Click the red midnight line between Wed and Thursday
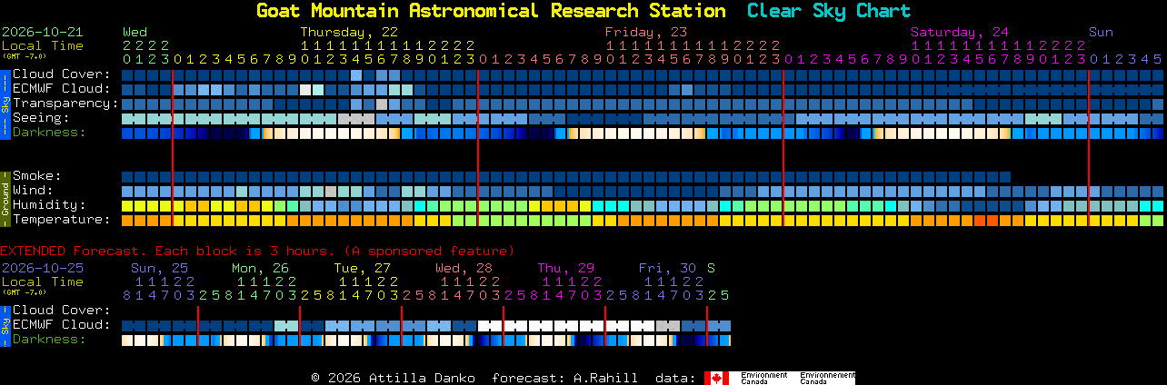 point(172,147)
